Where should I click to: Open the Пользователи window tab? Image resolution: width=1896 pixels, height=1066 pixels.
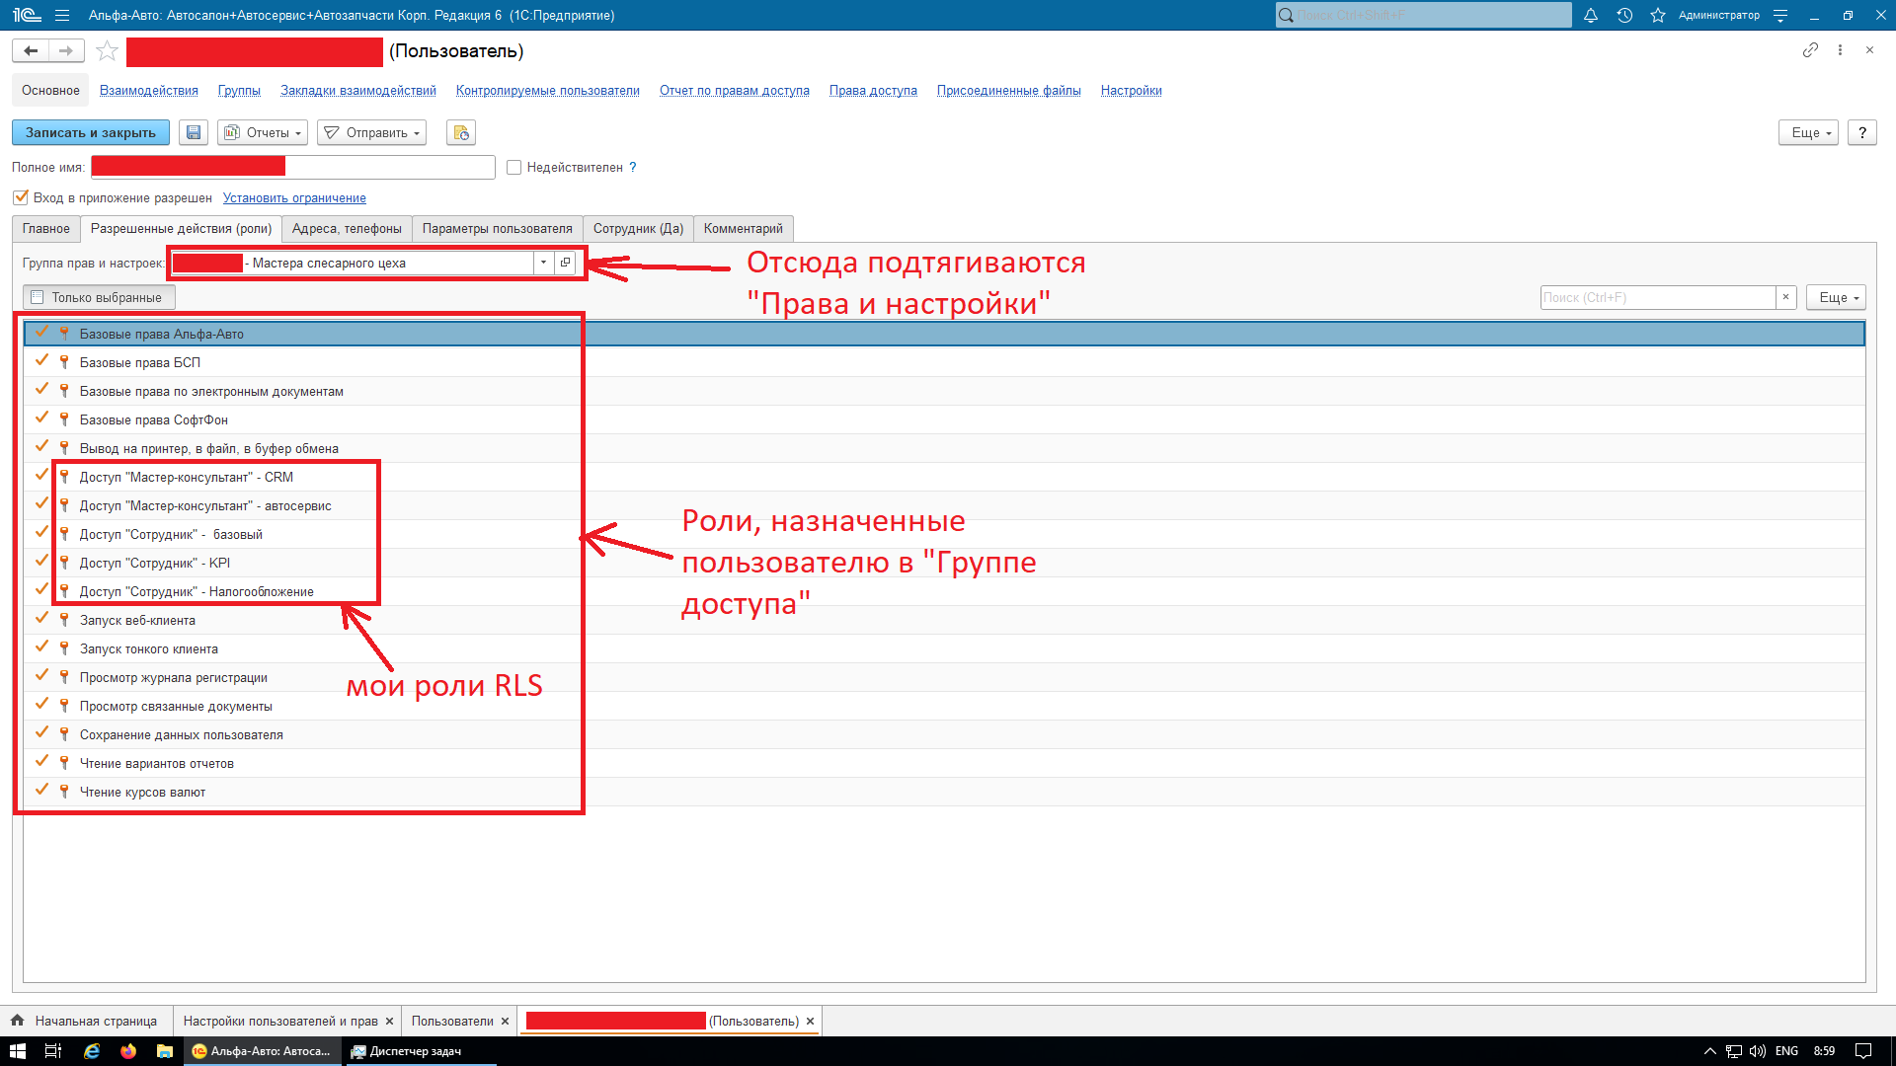(x=452, y=1021)
